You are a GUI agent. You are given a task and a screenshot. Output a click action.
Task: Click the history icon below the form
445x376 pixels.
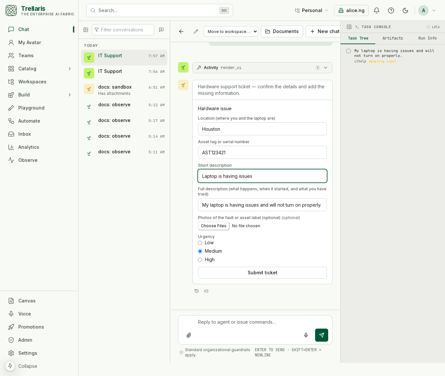[197, 291]
